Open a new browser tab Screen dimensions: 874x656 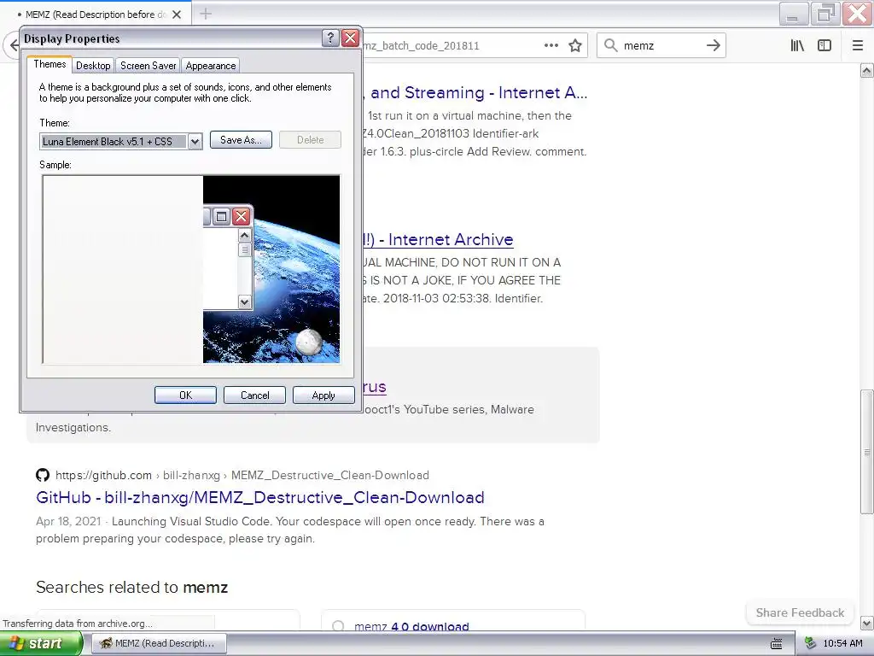click(x=206, y=14)
